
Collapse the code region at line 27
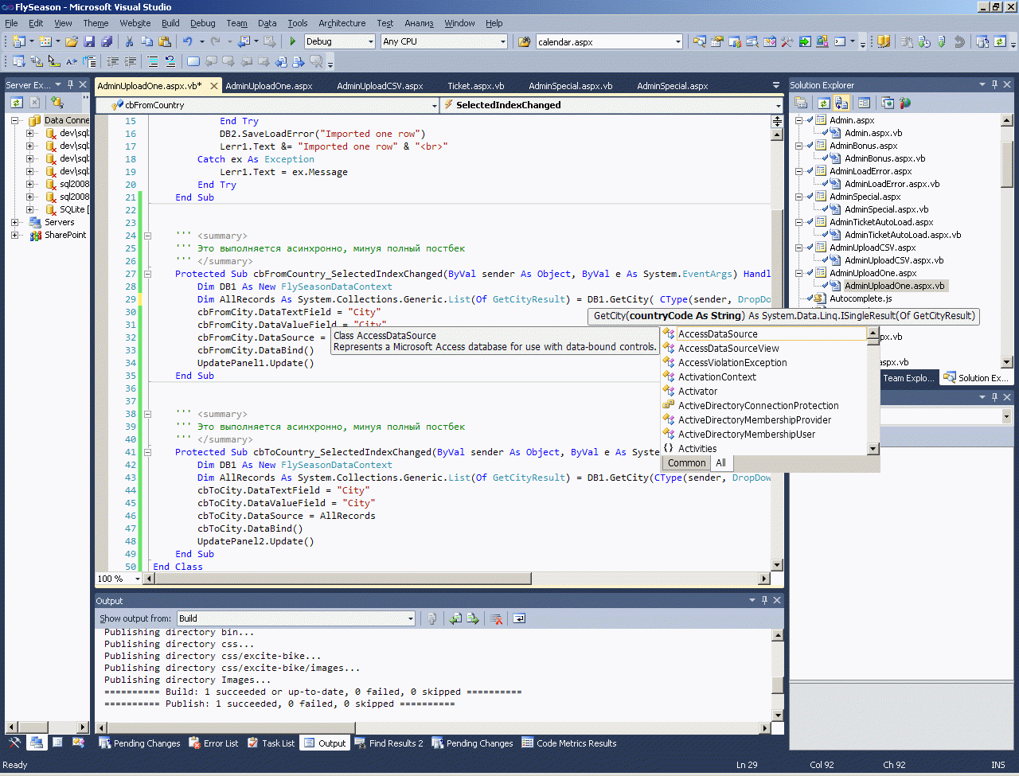click(x=147, y=274)
